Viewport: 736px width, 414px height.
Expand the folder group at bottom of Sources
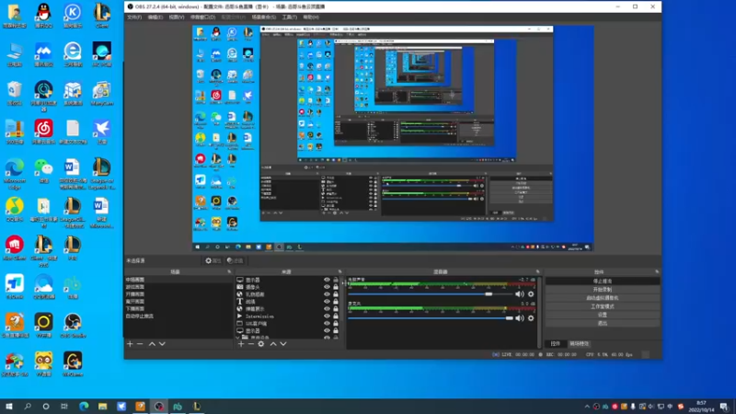click(x=237, y=337)
